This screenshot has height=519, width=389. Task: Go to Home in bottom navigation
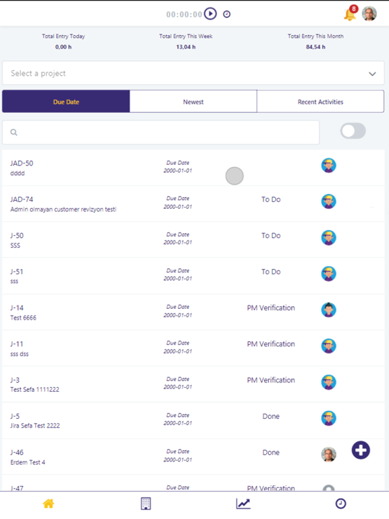[49, 503]
